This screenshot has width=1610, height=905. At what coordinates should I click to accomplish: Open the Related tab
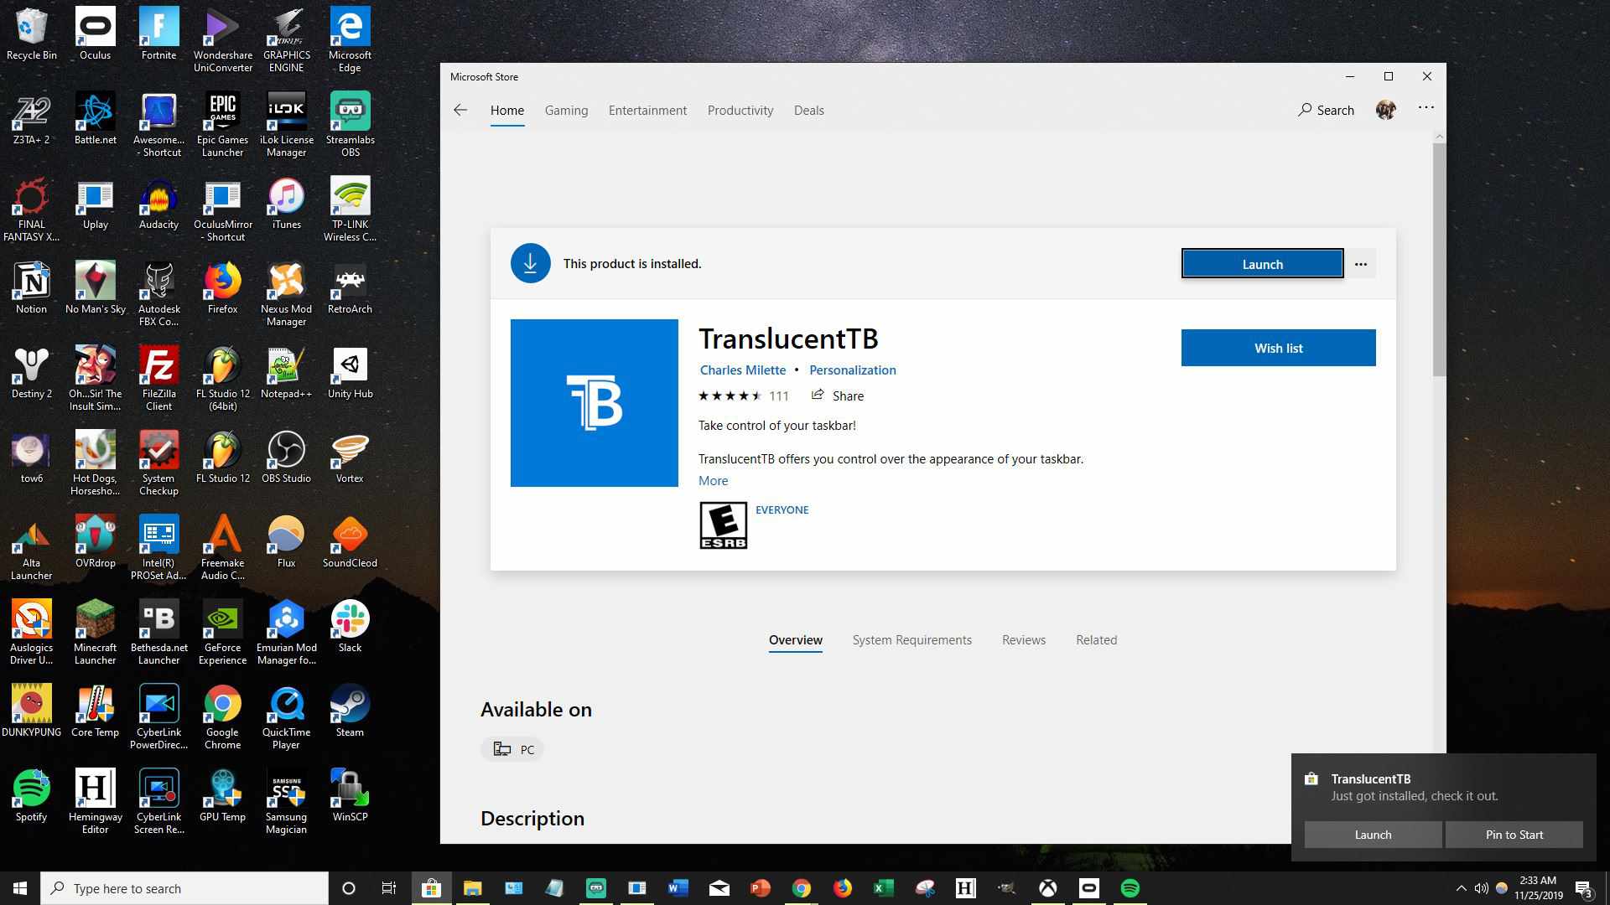[1096, 639]
